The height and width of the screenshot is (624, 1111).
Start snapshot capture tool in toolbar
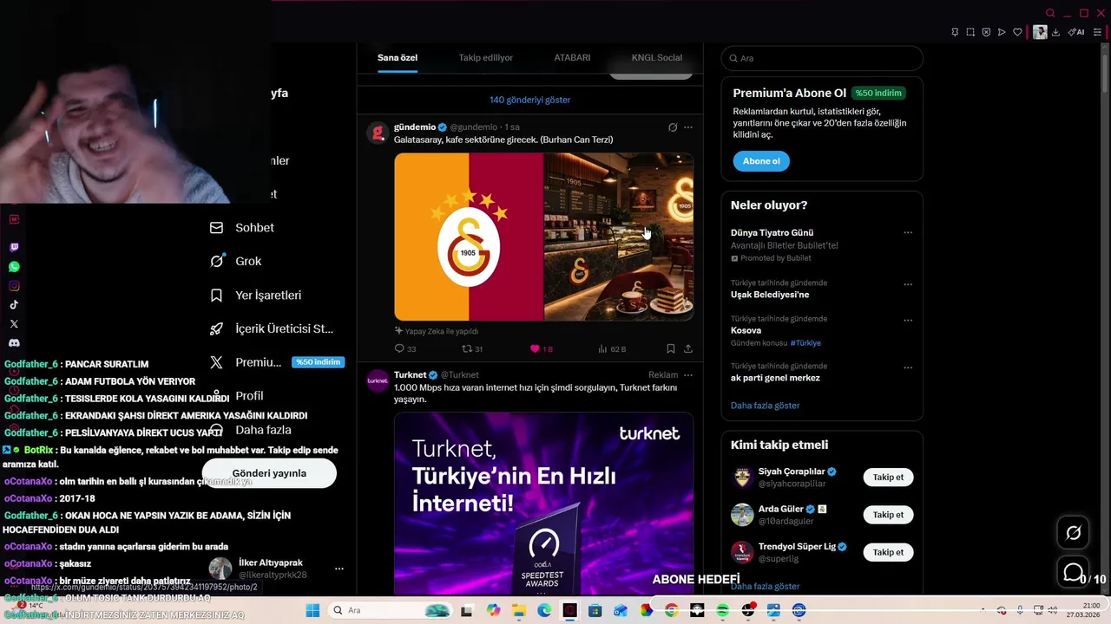point(970,32)
